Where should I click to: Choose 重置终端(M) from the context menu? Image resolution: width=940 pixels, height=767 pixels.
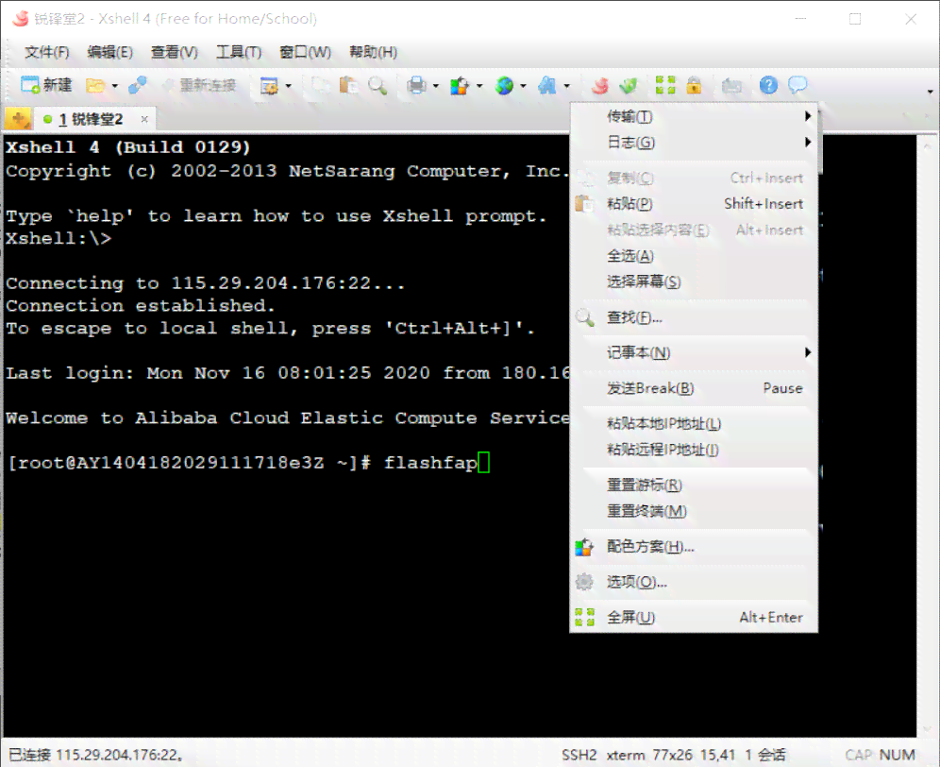tap(694, 511)
